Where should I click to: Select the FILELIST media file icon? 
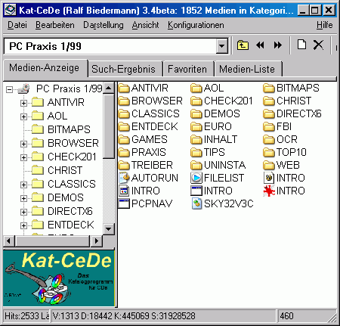click(x=196, y=178)
